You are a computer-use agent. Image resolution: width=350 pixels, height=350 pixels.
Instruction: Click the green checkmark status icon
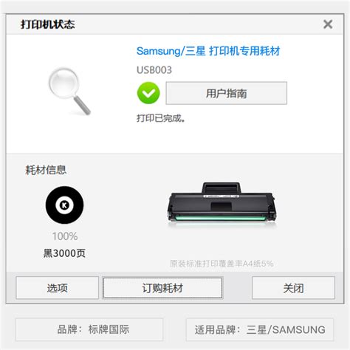(148, 93)
